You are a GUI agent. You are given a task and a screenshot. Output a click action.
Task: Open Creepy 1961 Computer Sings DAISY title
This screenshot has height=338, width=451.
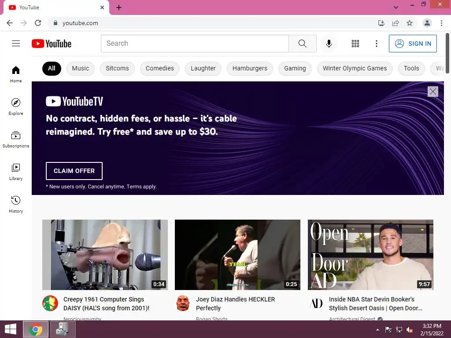[106, 304]
